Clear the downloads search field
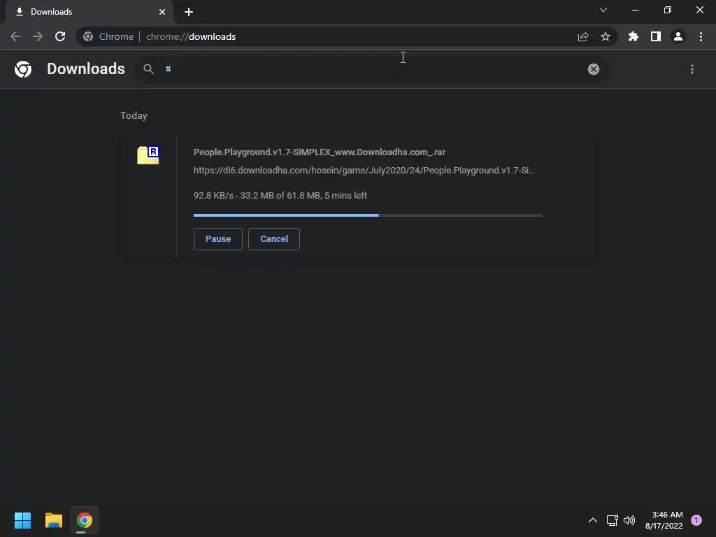Image resolution: width=716 pixels, height=537 pixels. (593, 69)
